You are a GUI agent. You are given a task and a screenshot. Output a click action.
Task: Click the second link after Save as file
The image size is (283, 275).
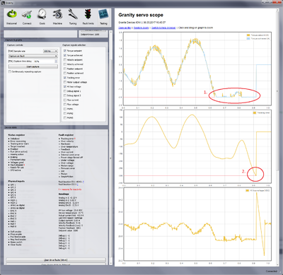tap(141, 28)
